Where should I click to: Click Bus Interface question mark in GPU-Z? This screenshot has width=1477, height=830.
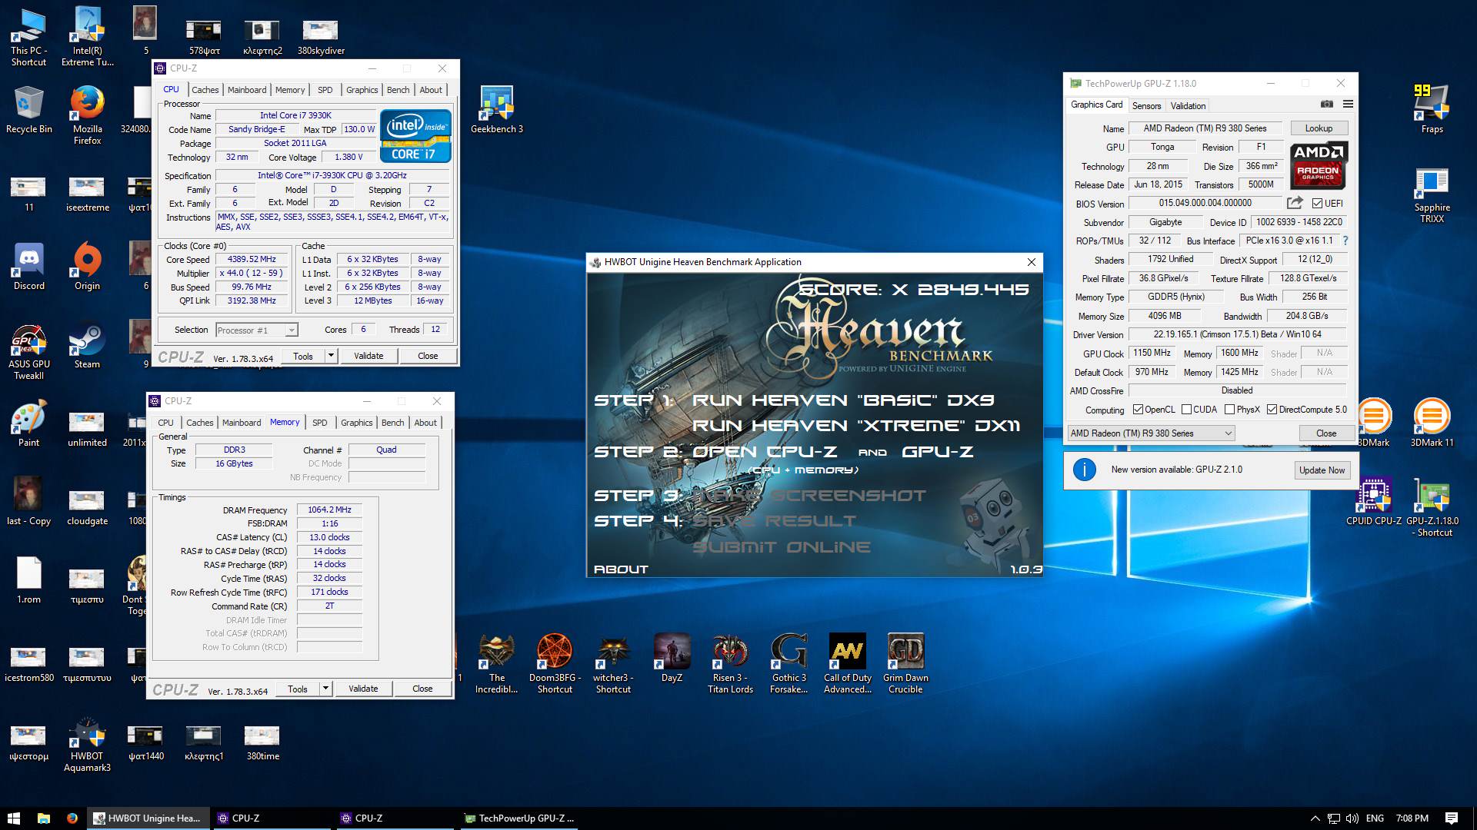[1345, 241]
